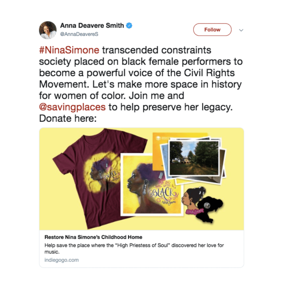The height and width of the screenshot is (284, 284).
Task: Click the High Priestess of Soul description
Action: point(134,248)
